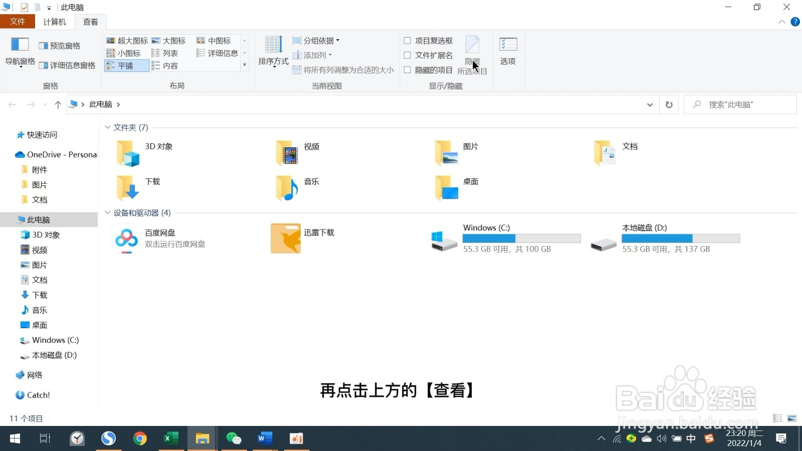The height and width of the screenshot is (451, 802).
Task: Open 分组依据 group-by dropdown
Action: click(316, 41)
